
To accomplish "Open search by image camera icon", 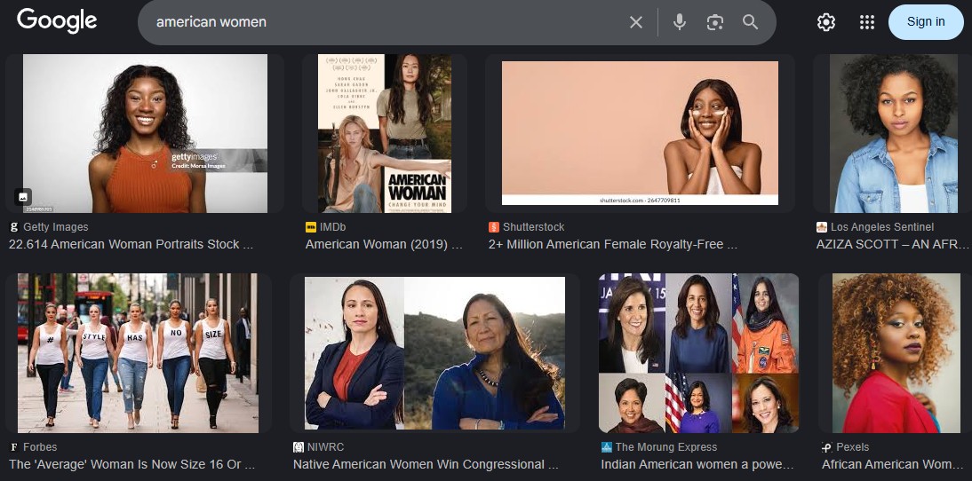I will pos(714,22).
